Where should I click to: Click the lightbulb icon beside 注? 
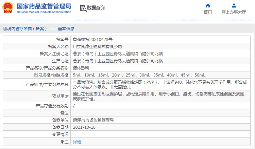(x=62, y=142)
